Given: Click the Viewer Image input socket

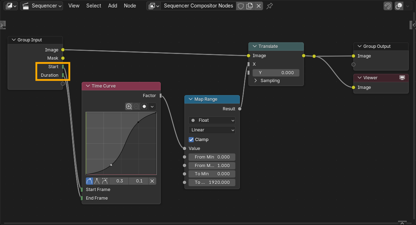Looking at the screenshot, I should 353,87.
